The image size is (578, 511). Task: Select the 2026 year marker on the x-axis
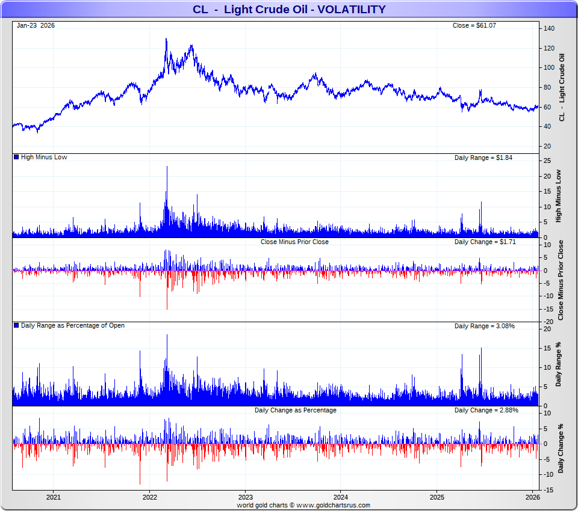pyautogui.click(x=532, y=497)
